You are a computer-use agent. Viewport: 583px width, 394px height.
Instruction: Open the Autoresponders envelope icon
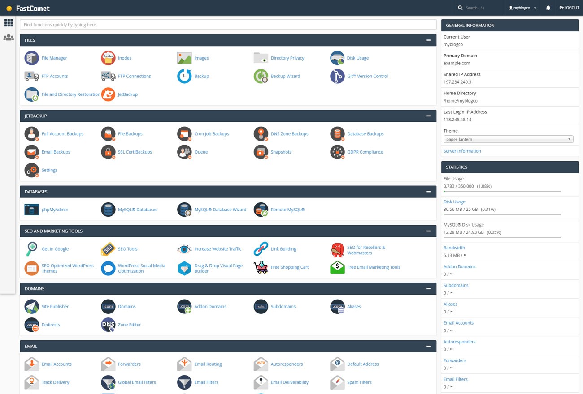pyautogui.click(x=261, y=364)
